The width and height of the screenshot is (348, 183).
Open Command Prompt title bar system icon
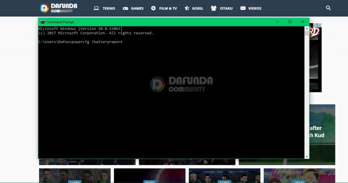tap(42, 22)
